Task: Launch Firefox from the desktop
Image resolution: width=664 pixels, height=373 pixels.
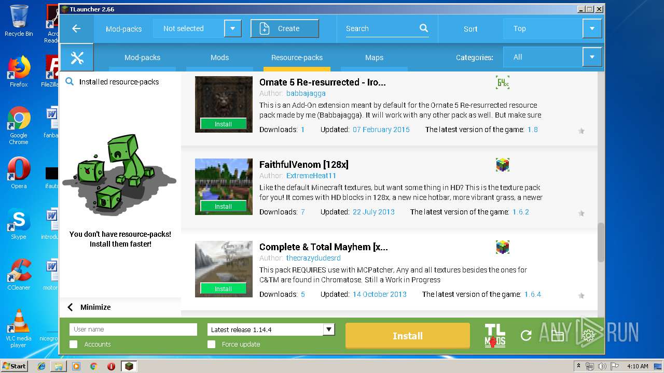Action: [19, 71]
